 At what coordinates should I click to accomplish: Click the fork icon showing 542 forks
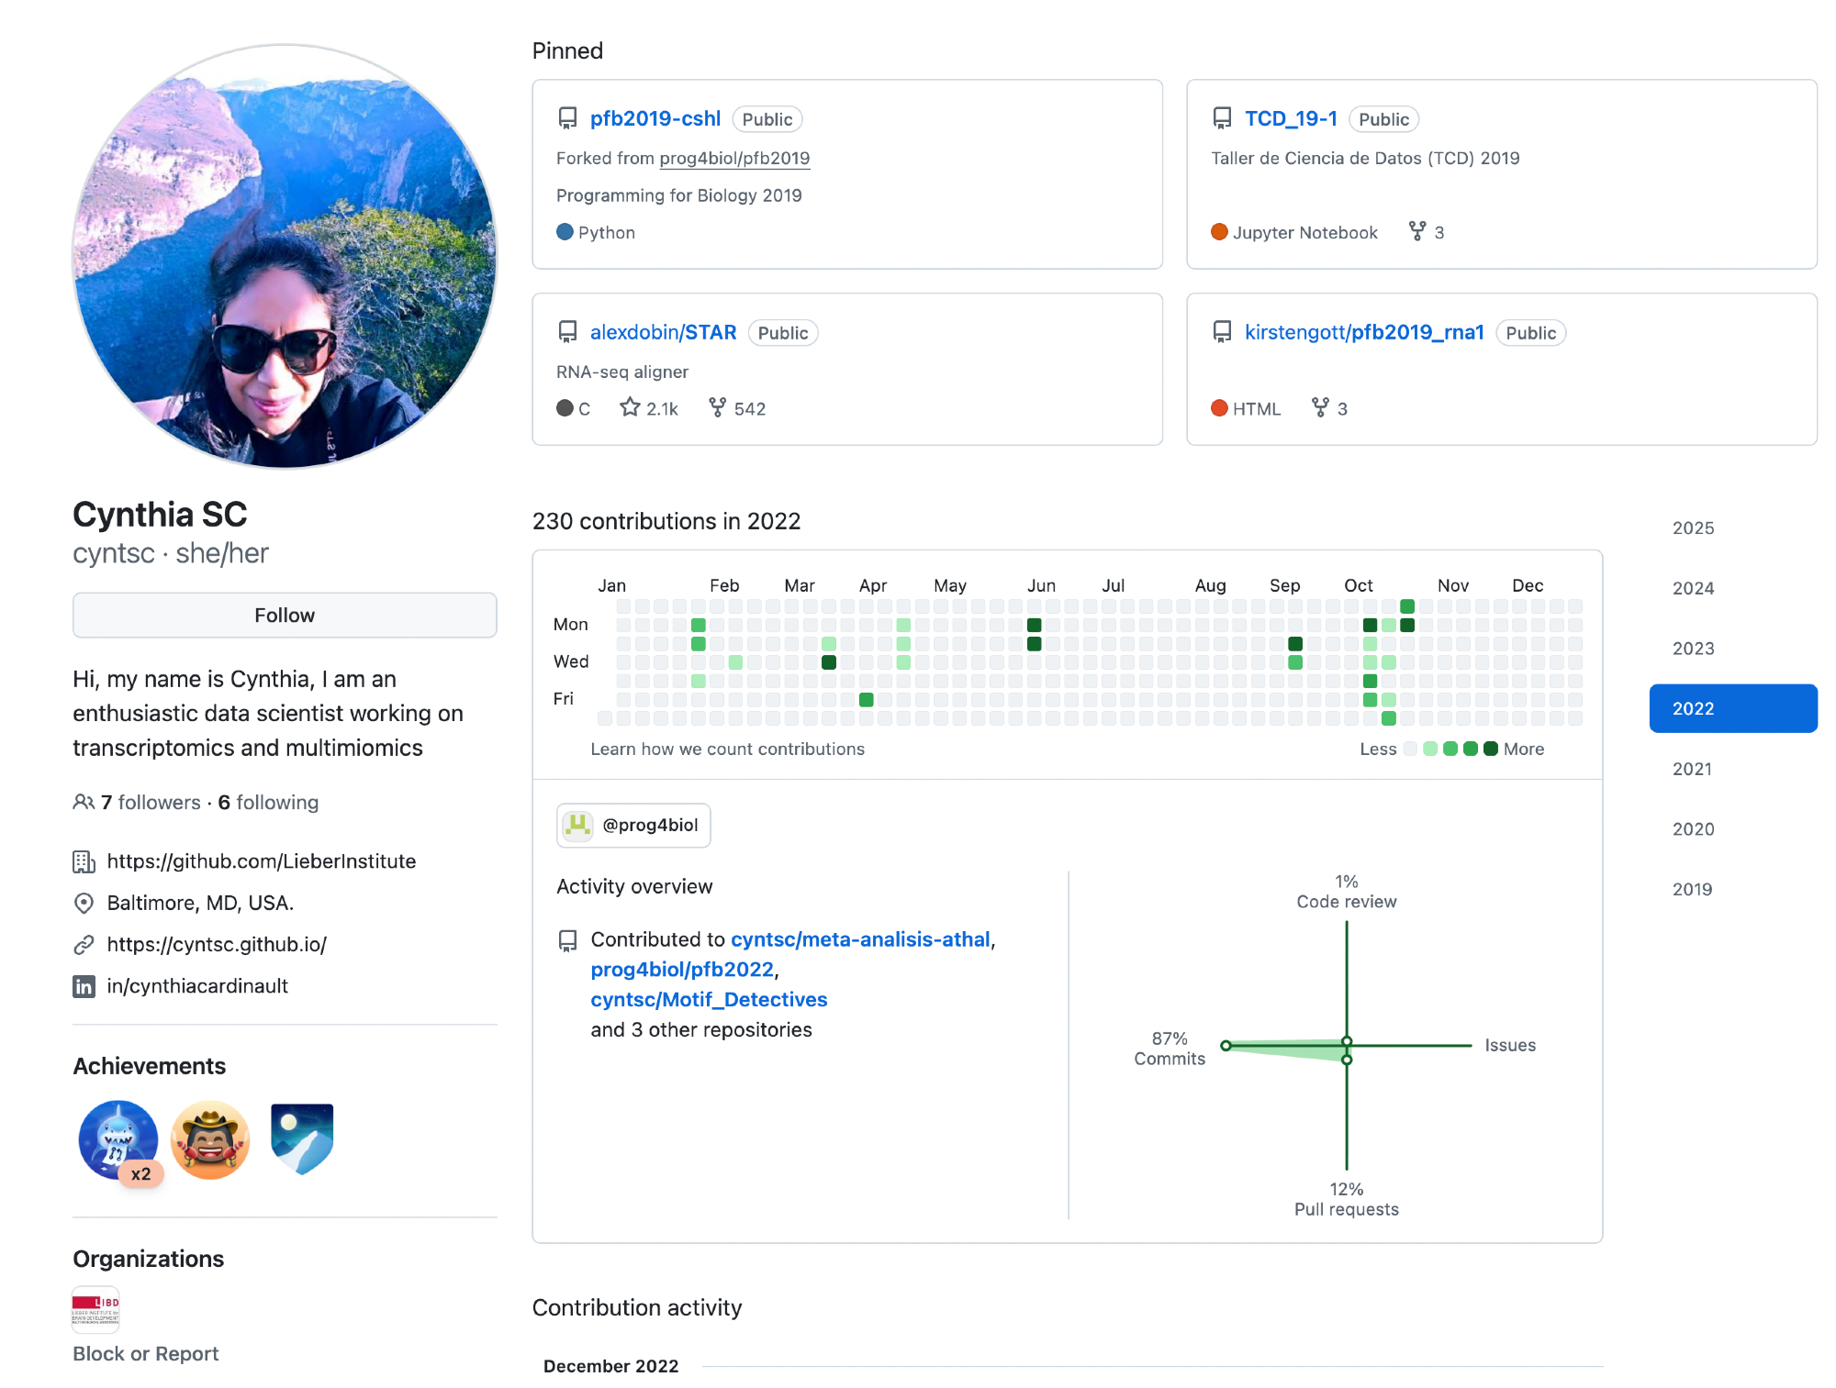pyautogui.click(x=717, y=407)
